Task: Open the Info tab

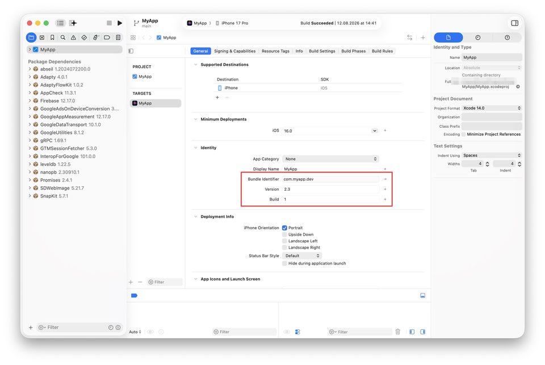Action: coord(299,51)
